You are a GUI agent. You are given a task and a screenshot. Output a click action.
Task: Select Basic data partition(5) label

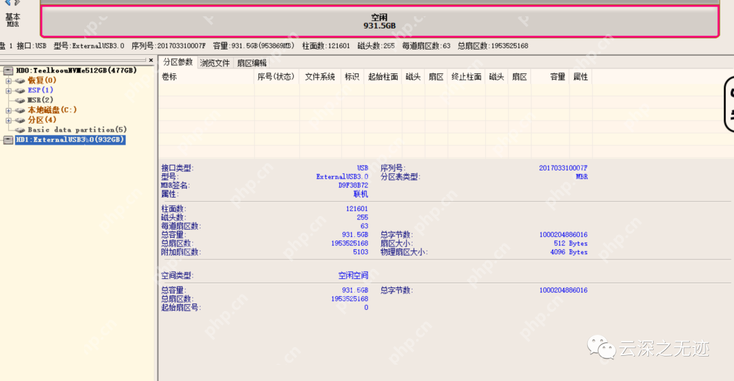pyautogui.click(x=77, y=130)
